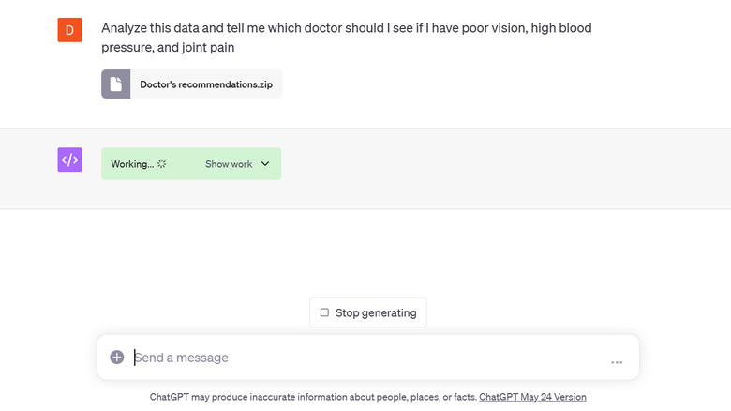Click the word Analyze in the prompt
The width and height of the screenshot is (731, 411).
pos(126,28)
